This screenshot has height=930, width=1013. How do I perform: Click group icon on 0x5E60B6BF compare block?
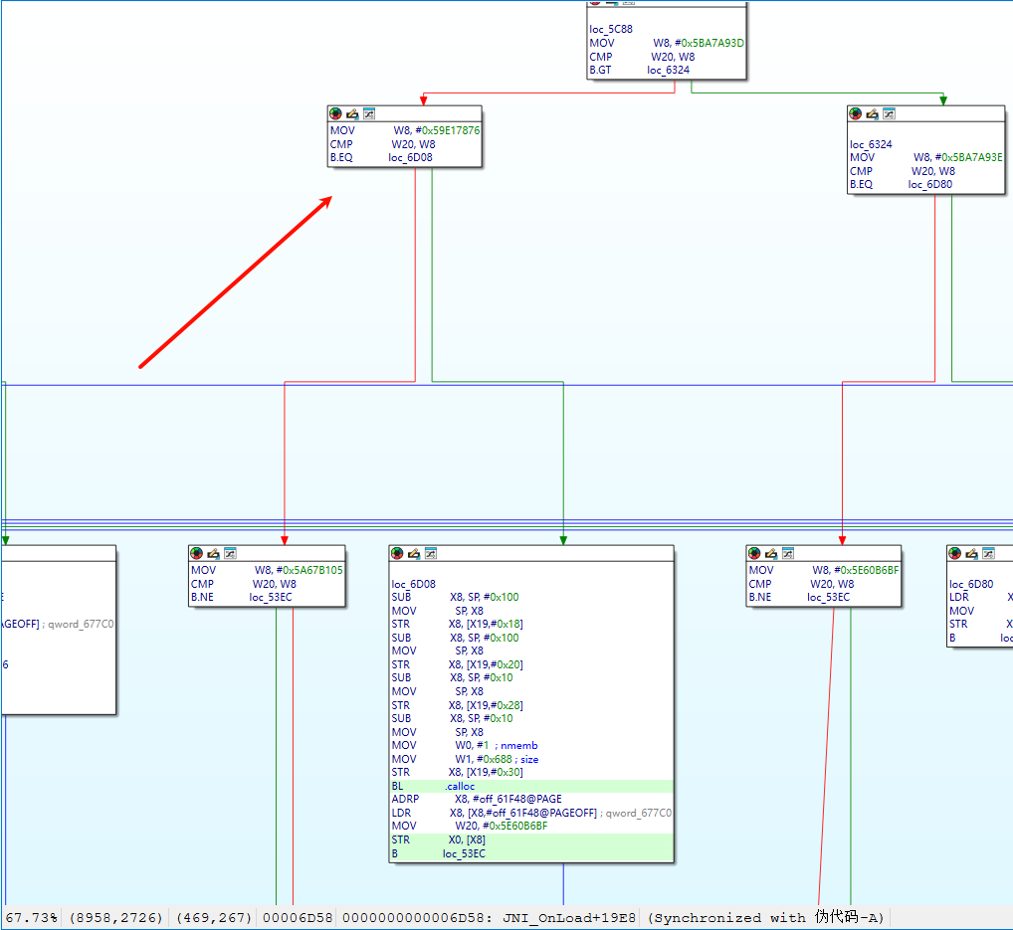tap(787, 553)
